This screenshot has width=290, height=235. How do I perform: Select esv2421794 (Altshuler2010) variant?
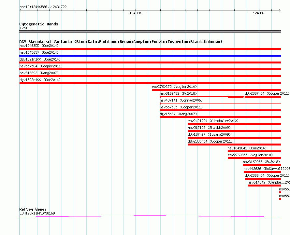(x=213, y=121)
